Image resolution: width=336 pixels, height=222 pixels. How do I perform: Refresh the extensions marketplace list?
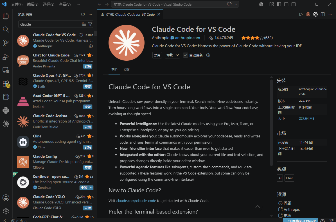(83, 14)
